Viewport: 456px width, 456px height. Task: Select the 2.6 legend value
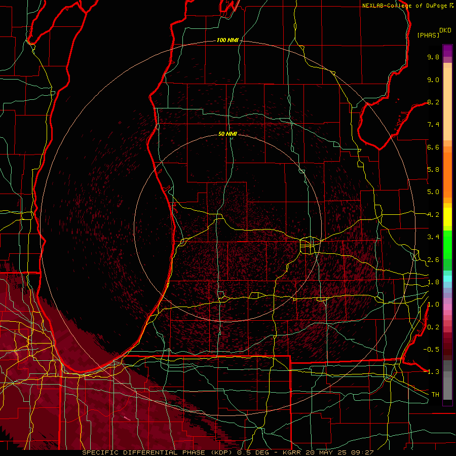pyautogui.click(x=433, y=260)
